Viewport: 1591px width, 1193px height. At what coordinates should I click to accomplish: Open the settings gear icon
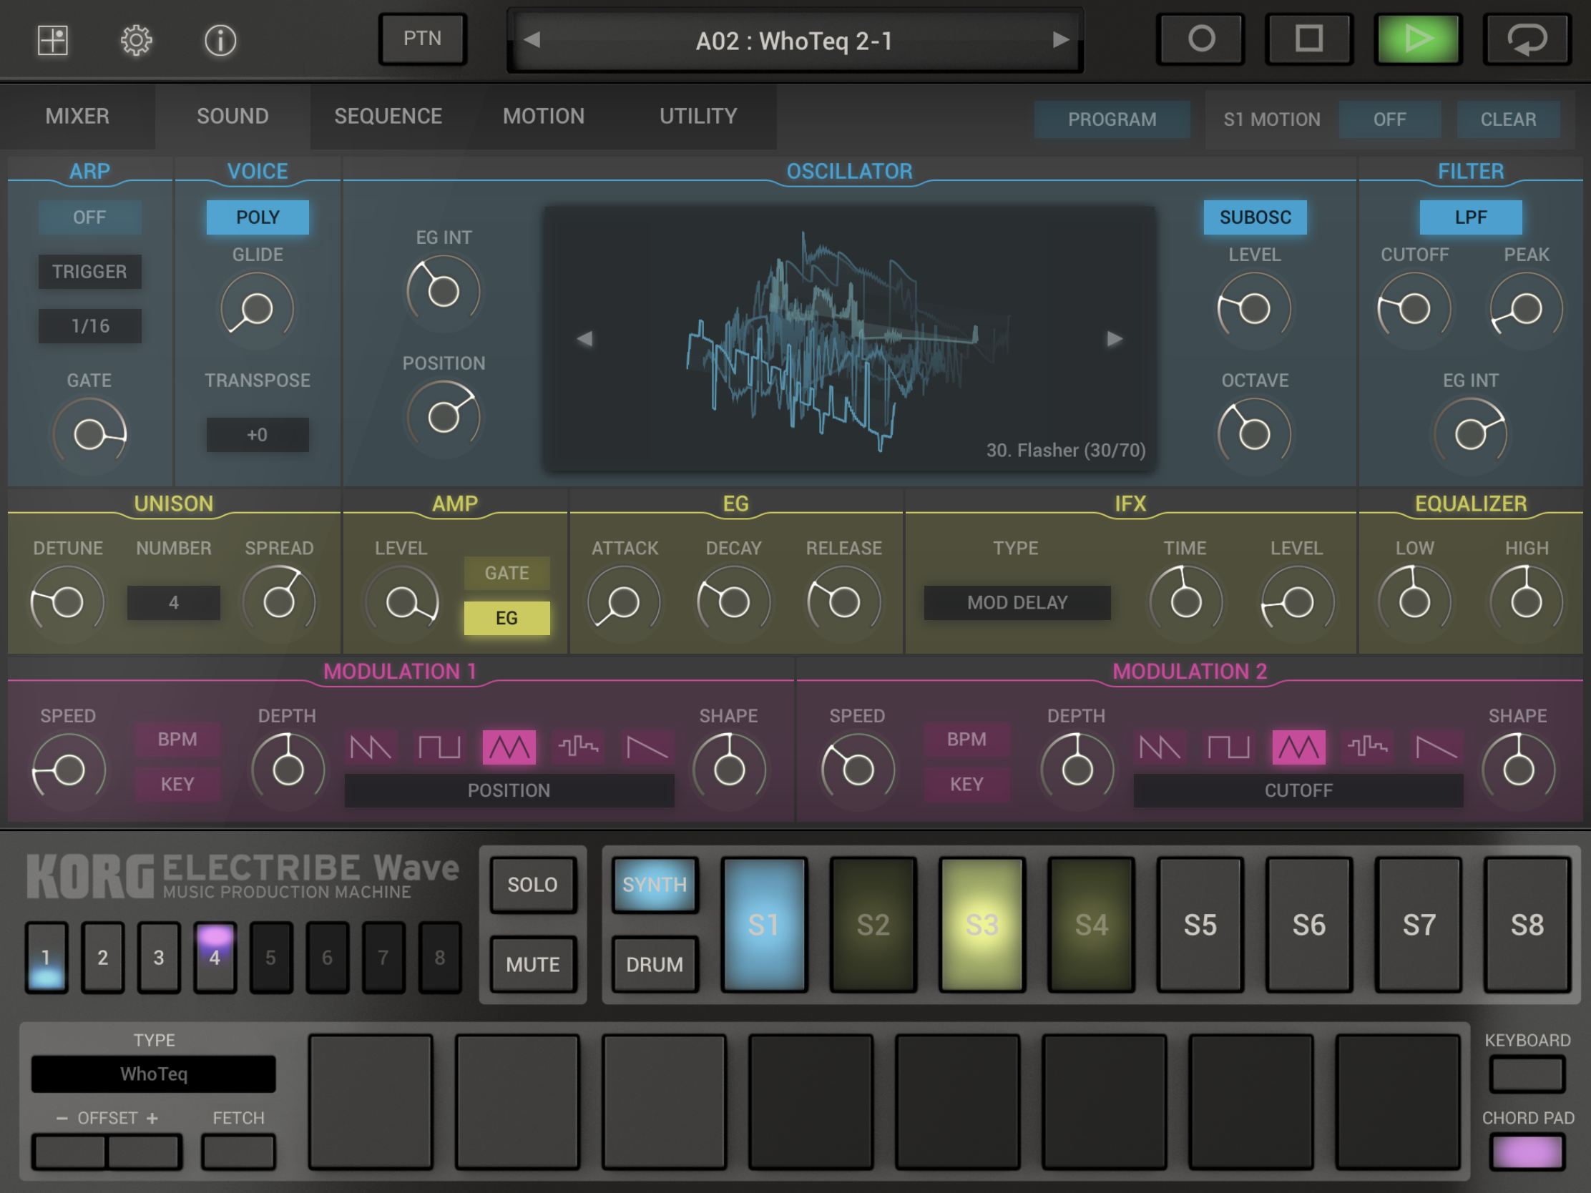click(x=135, y=41)
